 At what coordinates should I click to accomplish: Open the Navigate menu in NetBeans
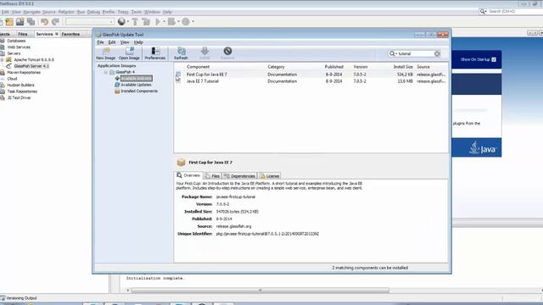[x=32, y=12]
